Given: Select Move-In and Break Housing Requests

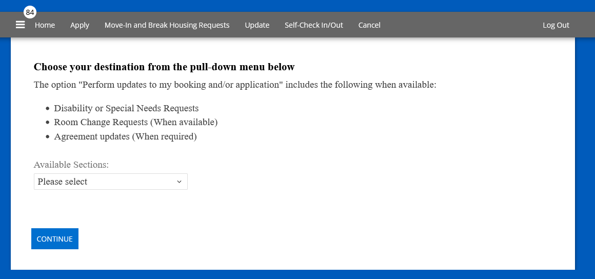Looking at the screenshot, I should coord(167,25).
